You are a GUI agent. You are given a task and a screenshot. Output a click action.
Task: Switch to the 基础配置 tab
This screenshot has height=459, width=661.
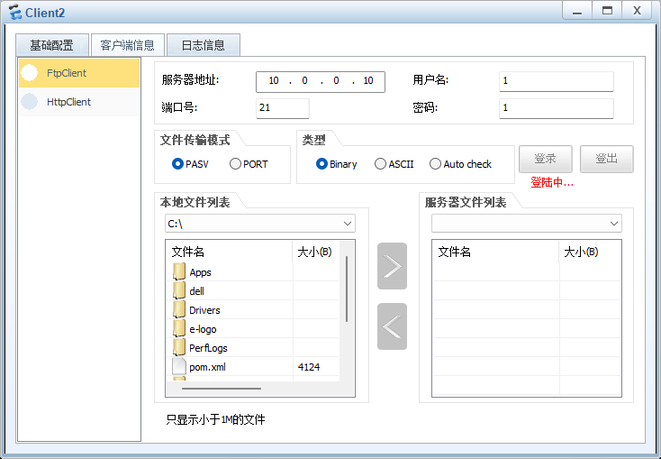(x=52, y=45)
